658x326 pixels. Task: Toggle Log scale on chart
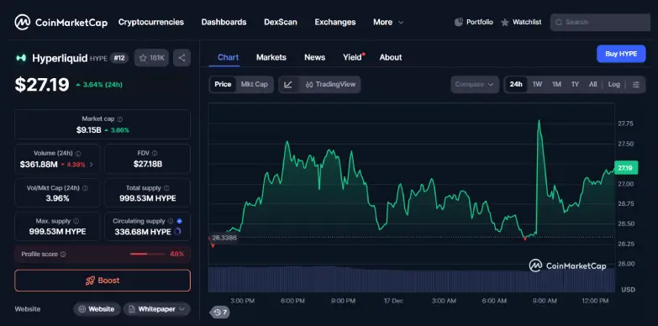coord(614,84)
